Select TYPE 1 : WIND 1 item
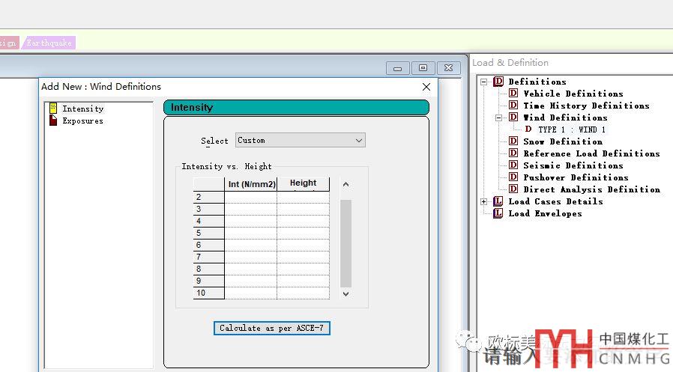Screen dimensions: 673x372 [x=572, y=129]
